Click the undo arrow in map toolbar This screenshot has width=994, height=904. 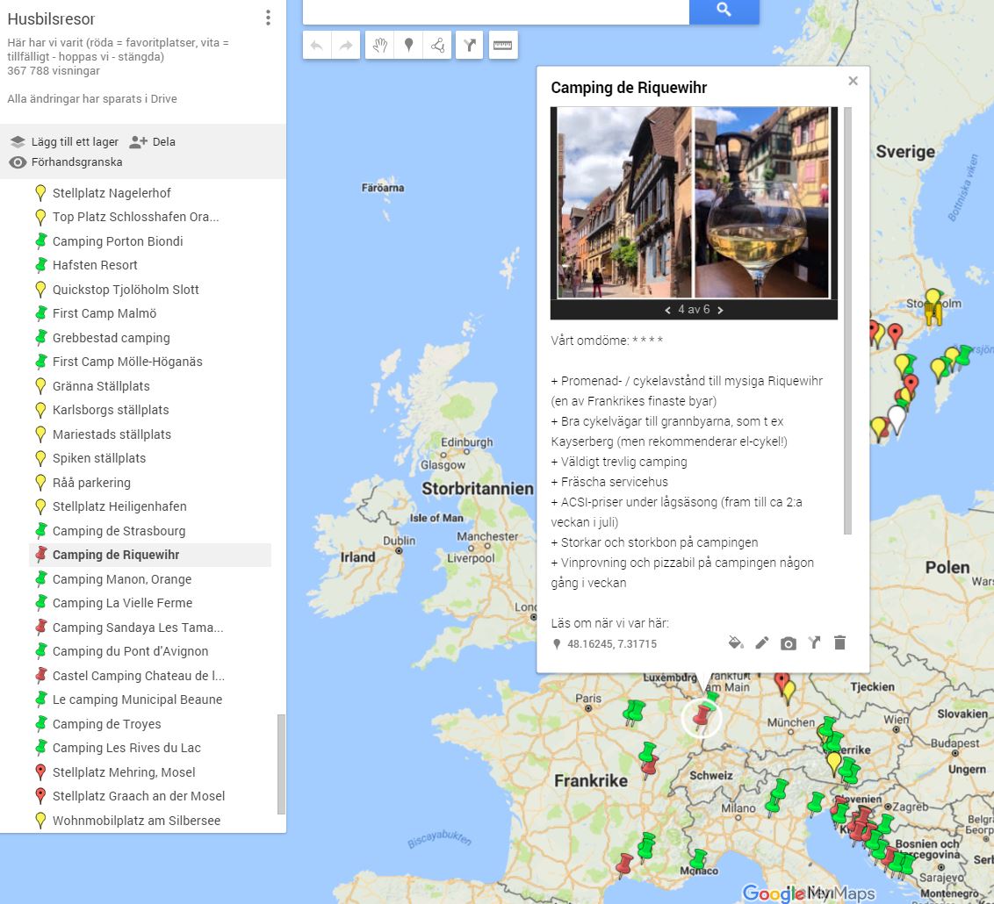pos(317,46)
